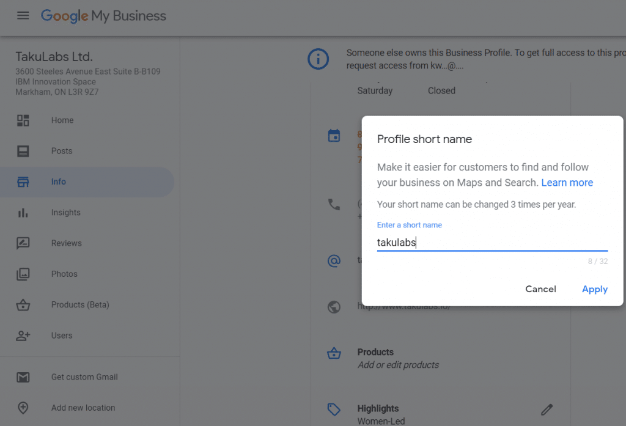Click the Closed status for Saturday
The width and height of the screenshot is (626, 426).
pyautogui.click(x=441, y=90)
